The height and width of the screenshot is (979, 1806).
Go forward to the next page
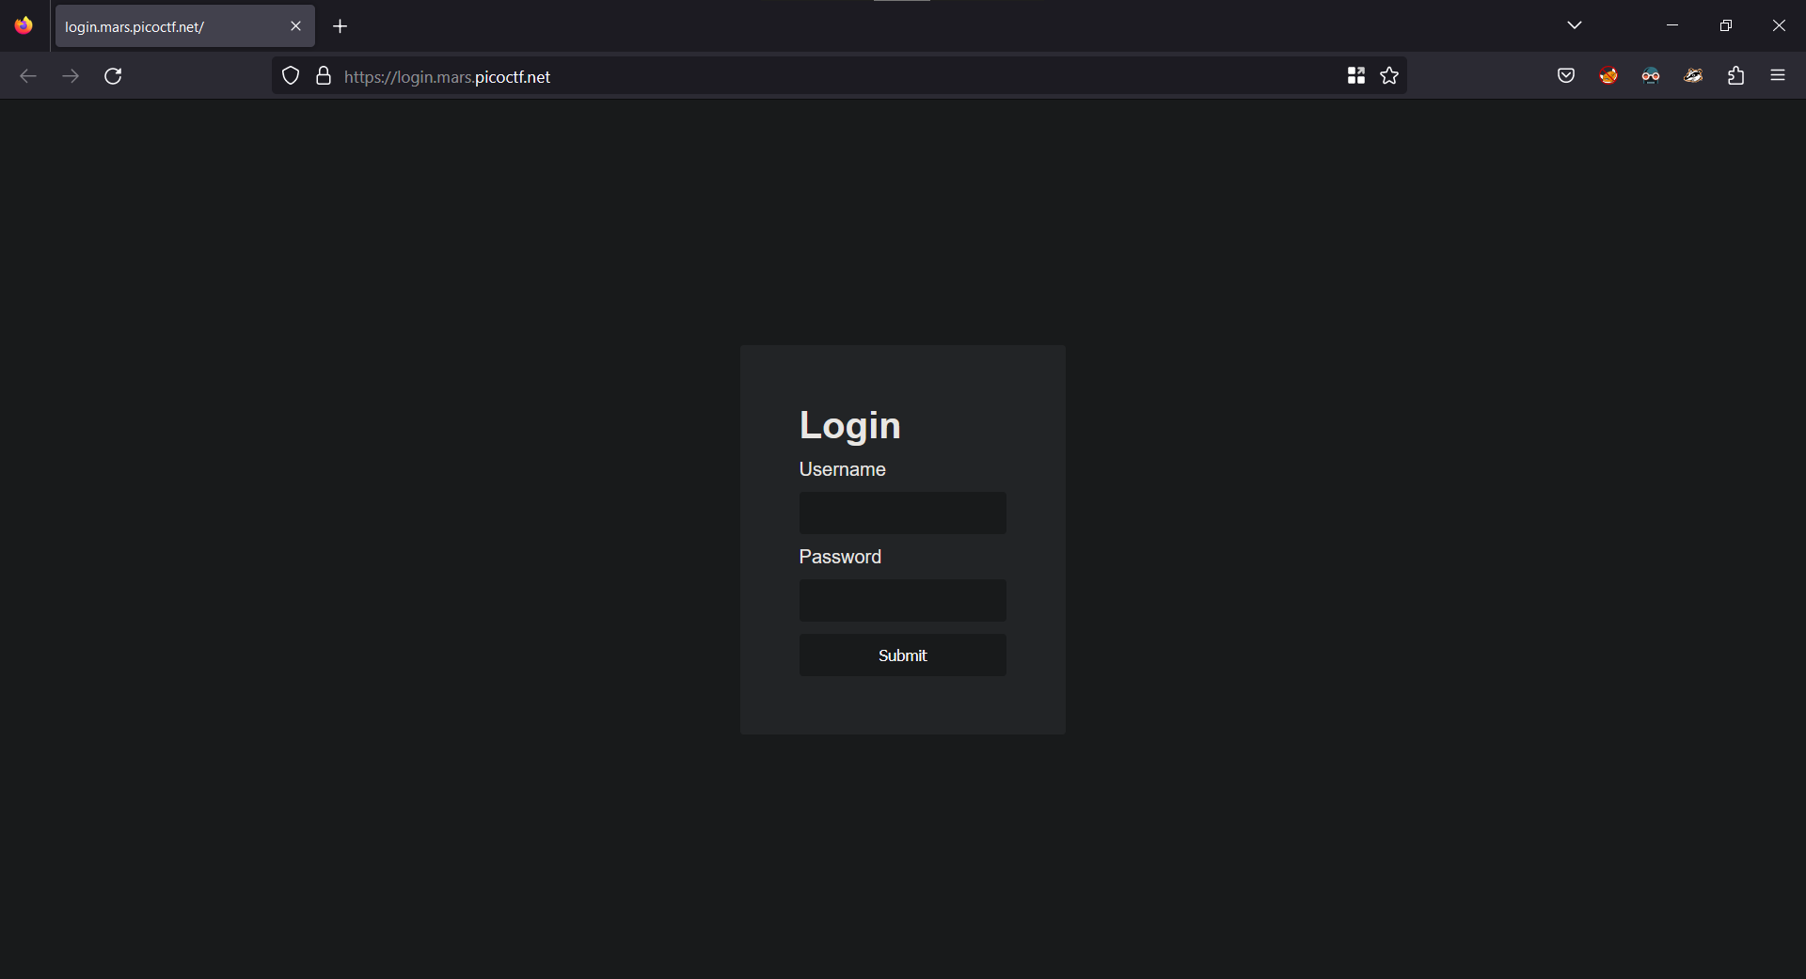point(71,76)
